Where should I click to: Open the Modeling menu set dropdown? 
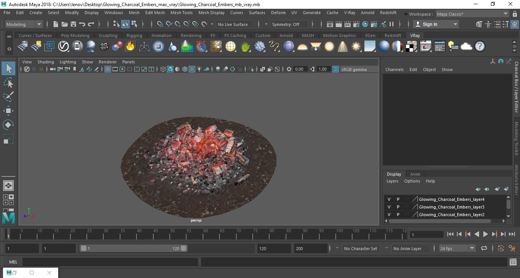[24, 24]
